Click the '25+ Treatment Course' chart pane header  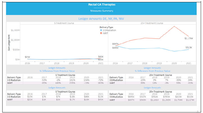(x=152, y=23)
